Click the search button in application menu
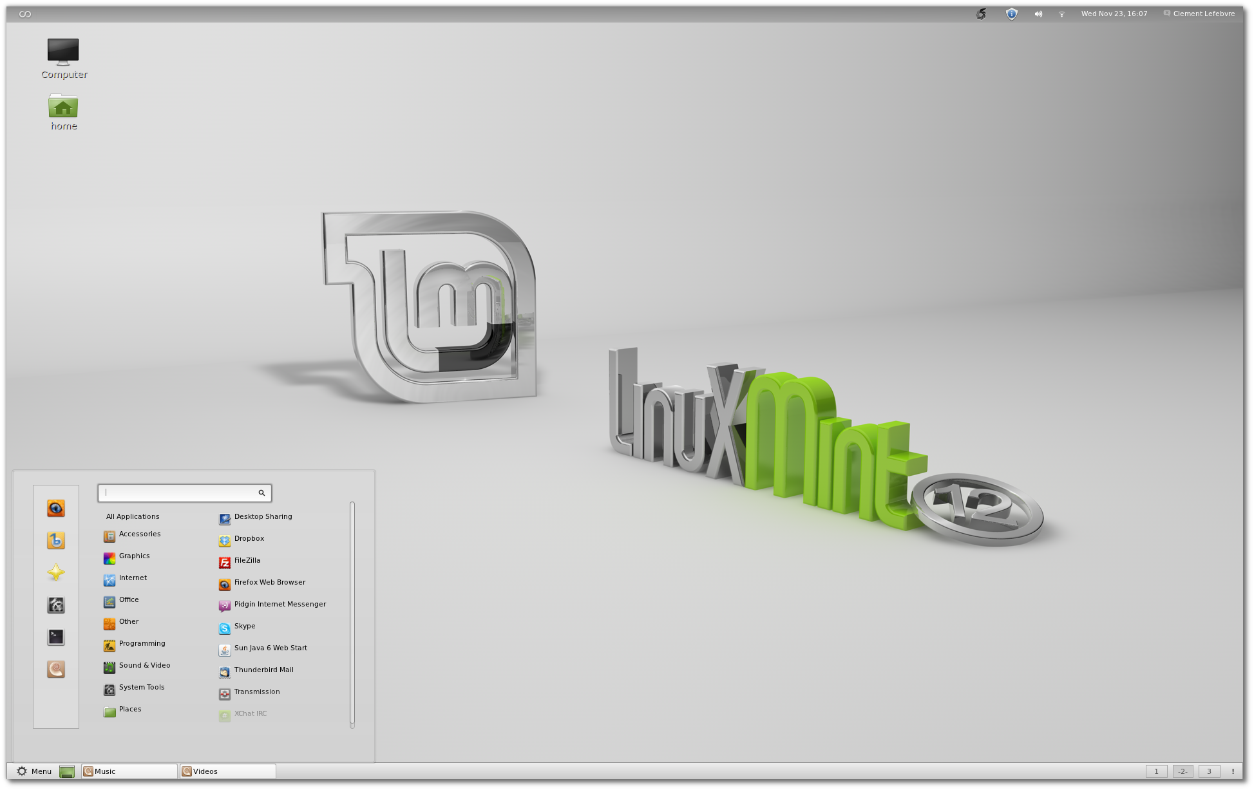Viewport: 1254px width, 790px height. pos(263,493)
